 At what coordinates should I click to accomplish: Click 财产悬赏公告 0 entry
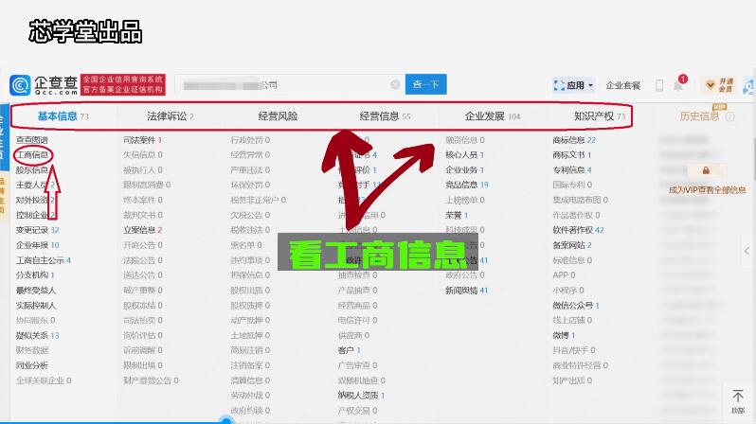pyautogui.click(x=151, y=380)
